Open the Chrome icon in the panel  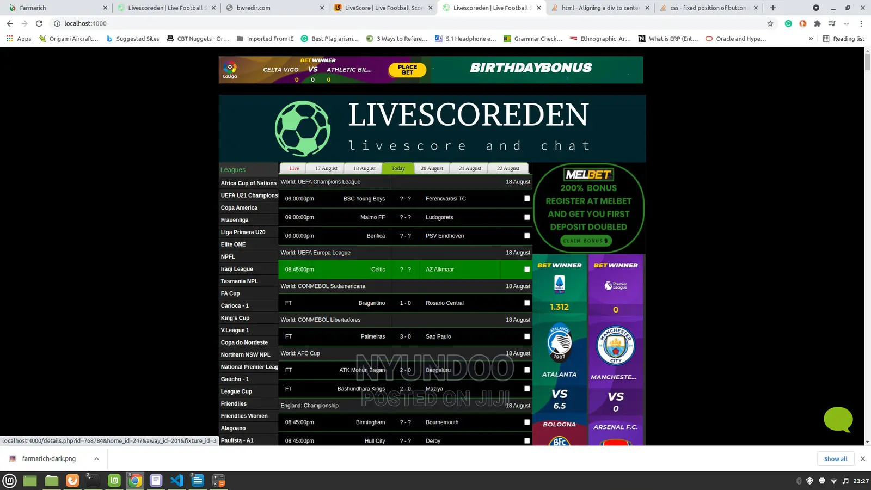coord(135,481)
